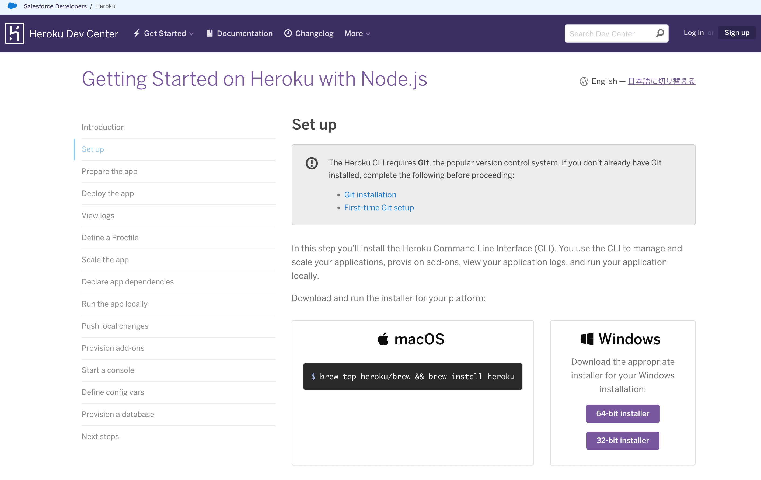
Task: Click the brew install command code block
Action: (413, 376)
